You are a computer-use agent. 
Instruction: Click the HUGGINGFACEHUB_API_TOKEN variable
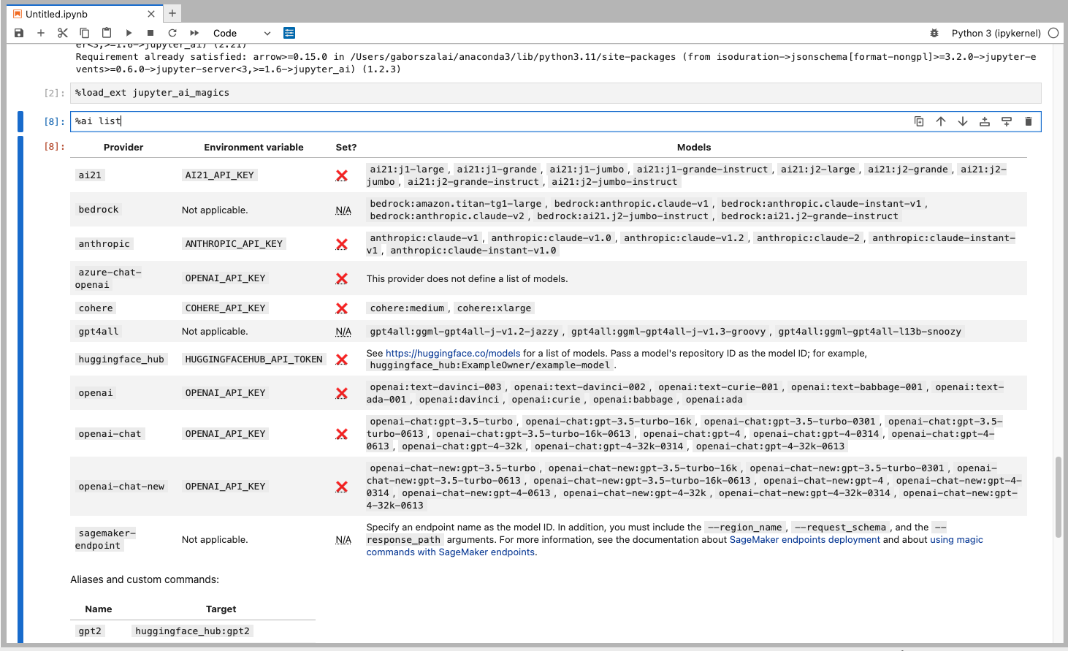coord(254,359)
